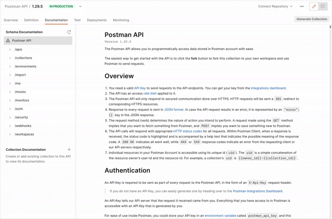Expand the /import folder chevron

pos(10,75)
